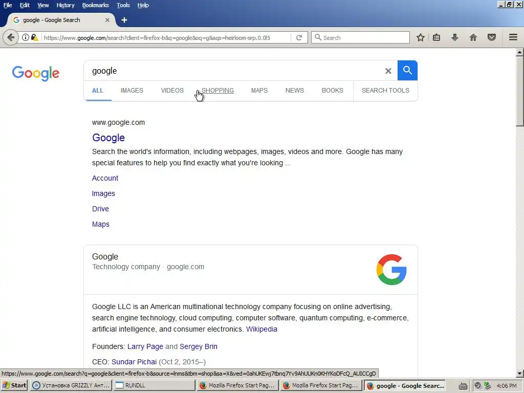Open site information via the 'i' icon
Viewport: 524px width, 393px height.
point(26,37)
